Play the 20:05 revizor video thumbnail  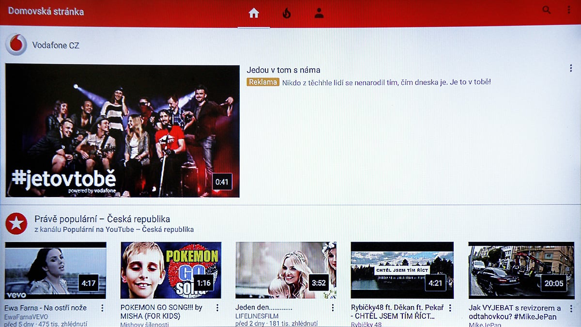tap(521, 270)
